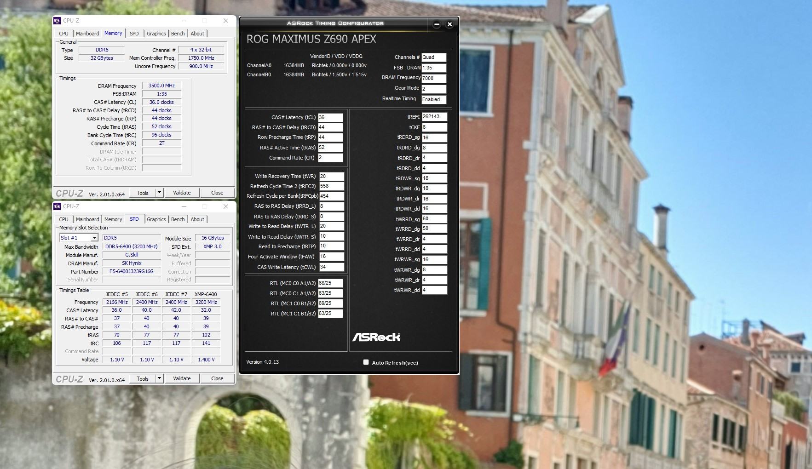This screenshot has height=469, width=812.
Task: Click the Realtime Timing field showing Enabled
Action: (x=434, y=99)
